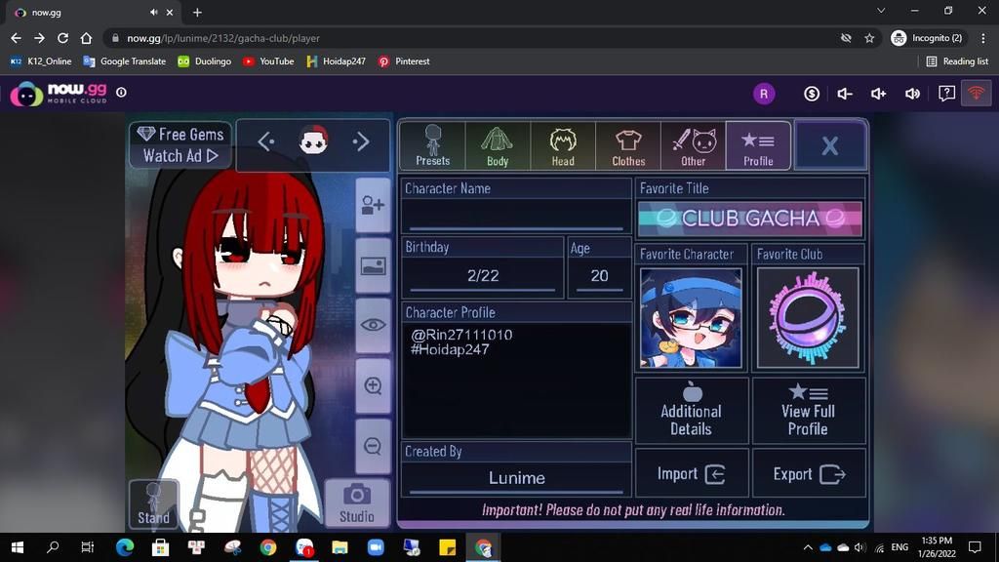999x562 pixels.
Task: Click the Export button
Action: 808,473
